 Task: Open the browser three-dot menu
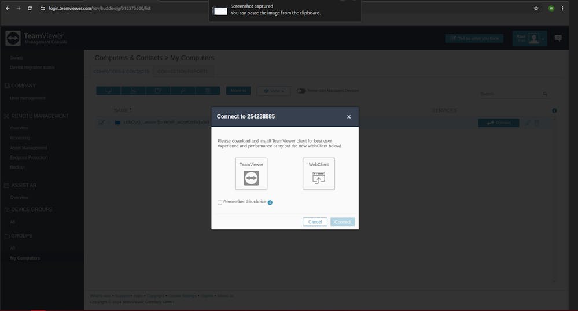(x=562, y=8)
